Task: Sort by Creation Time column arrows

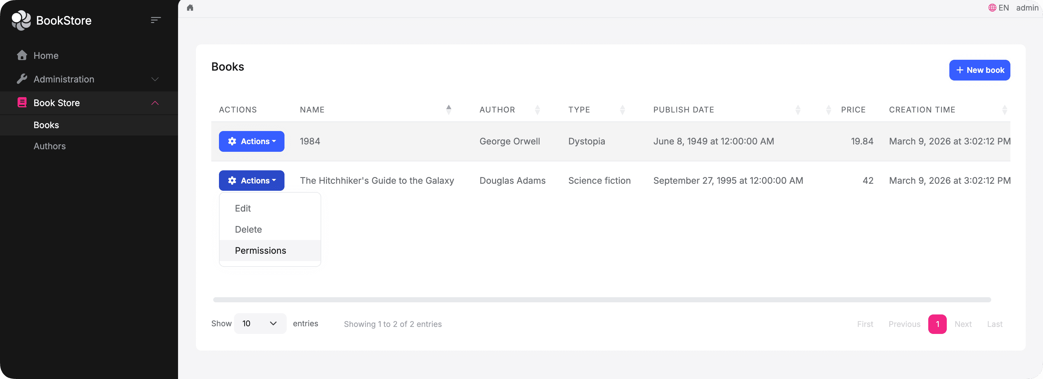Action: click(x=1004, y=109)
